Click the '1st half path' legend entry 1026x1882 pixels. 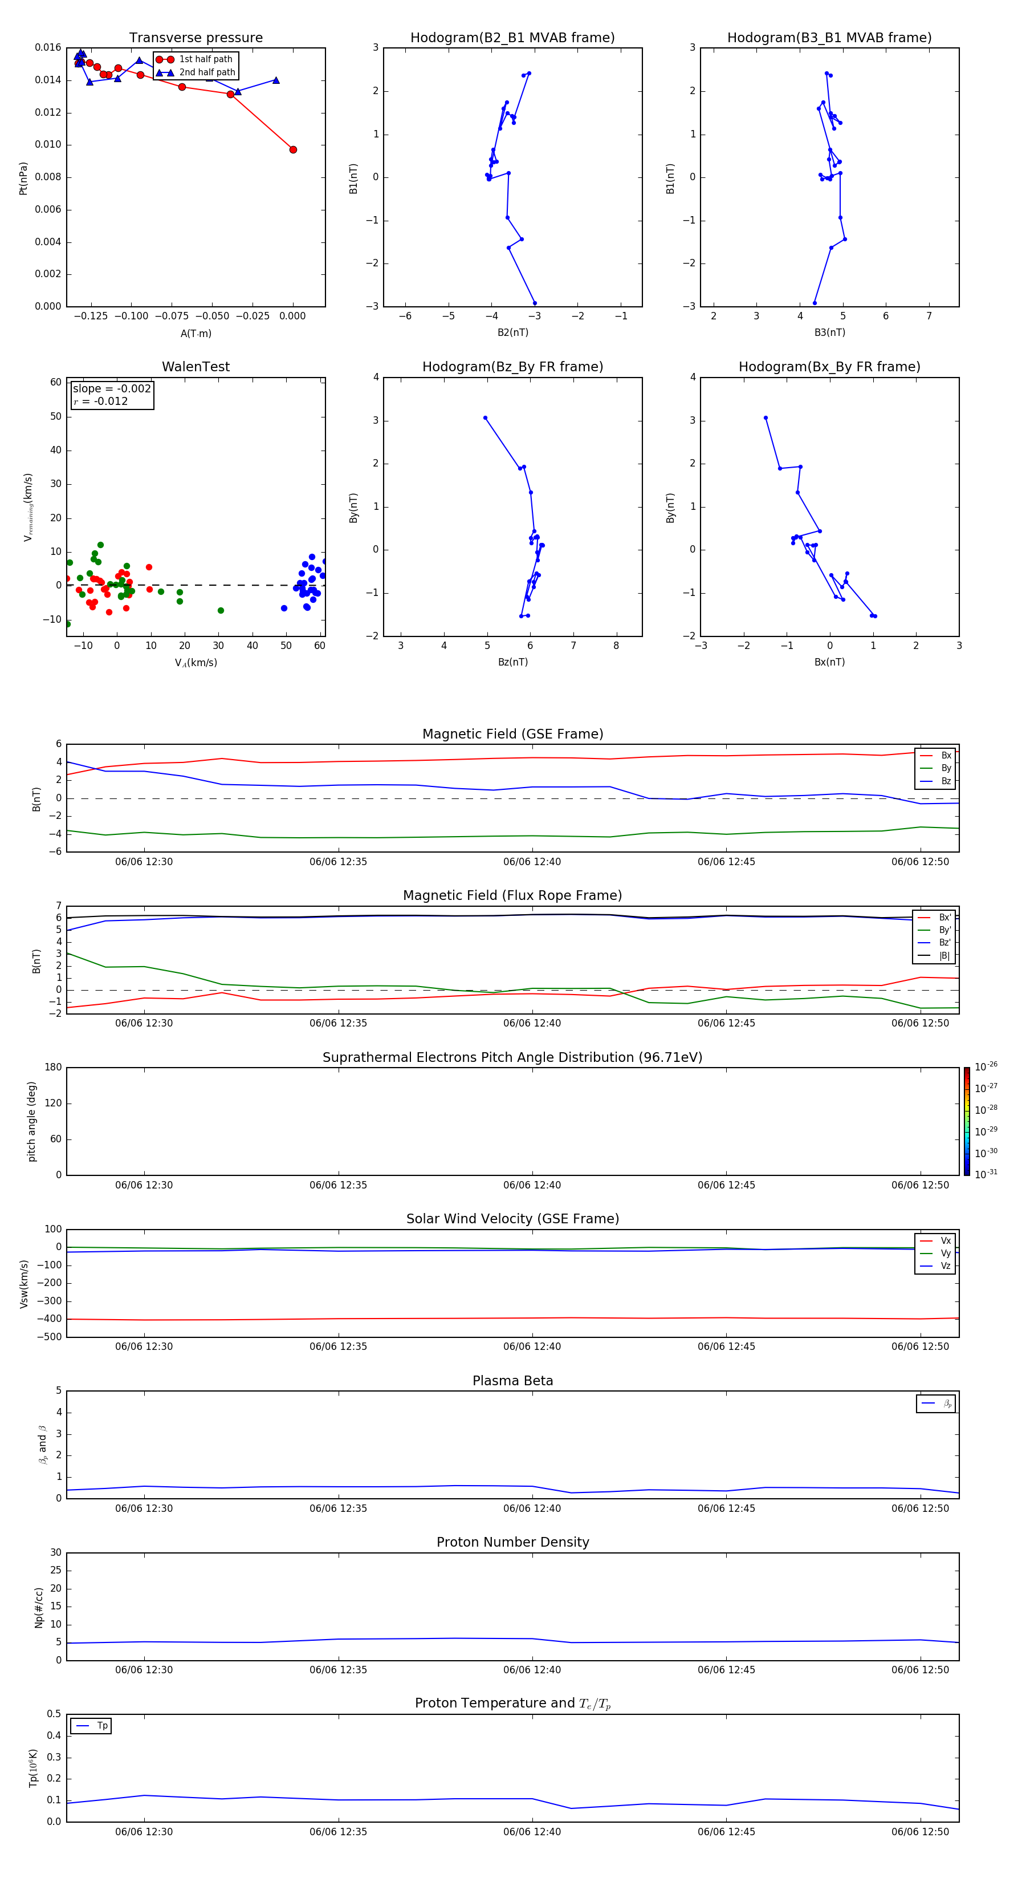(194, 59)
